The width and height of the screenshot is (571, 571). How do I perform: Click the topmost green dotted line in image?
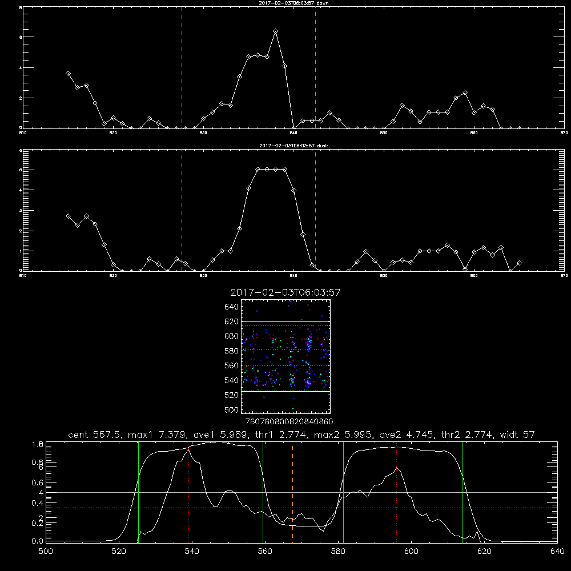pyautogui.click(x=285, y=325)
